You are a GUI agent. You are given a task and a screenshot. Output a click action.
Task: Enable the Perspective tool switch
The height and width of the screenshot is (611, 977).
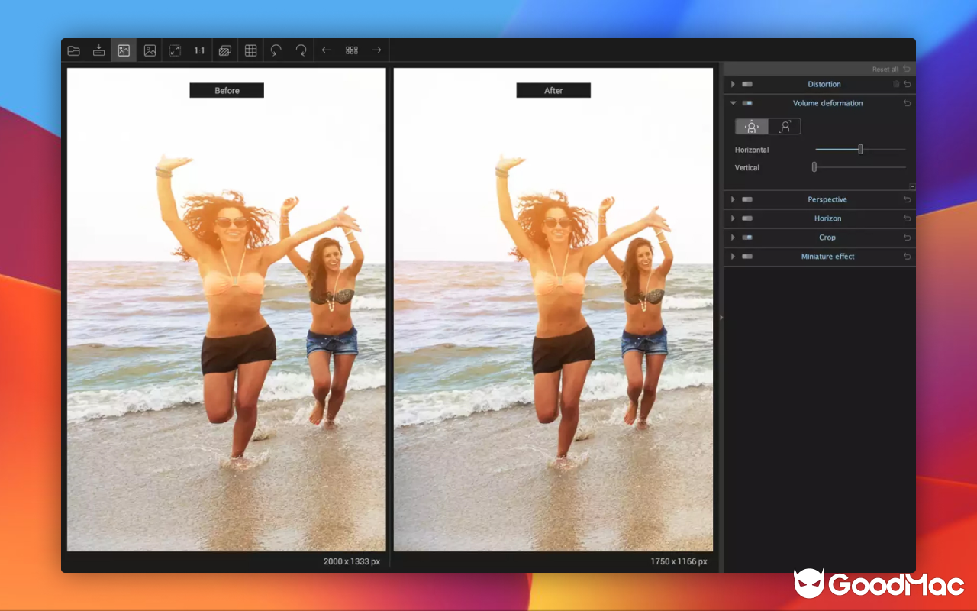746,199
